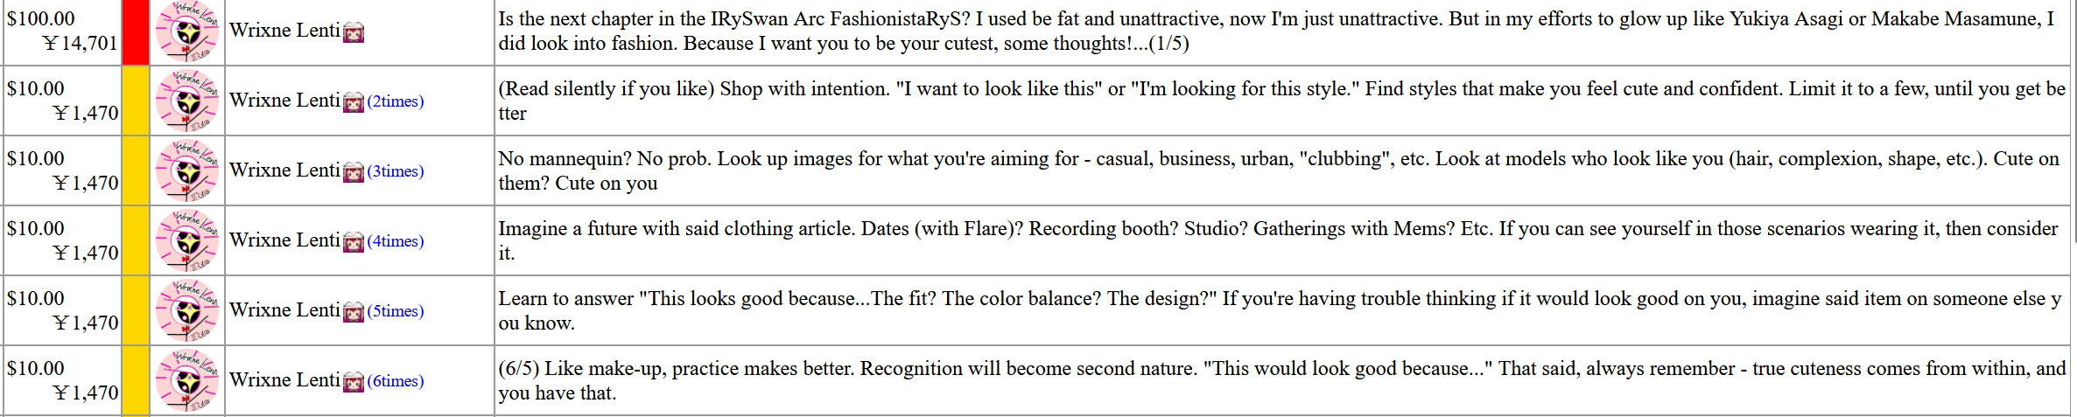Click member badge icon before (2times)
The image size is (2077, 417).
point(354,103)
